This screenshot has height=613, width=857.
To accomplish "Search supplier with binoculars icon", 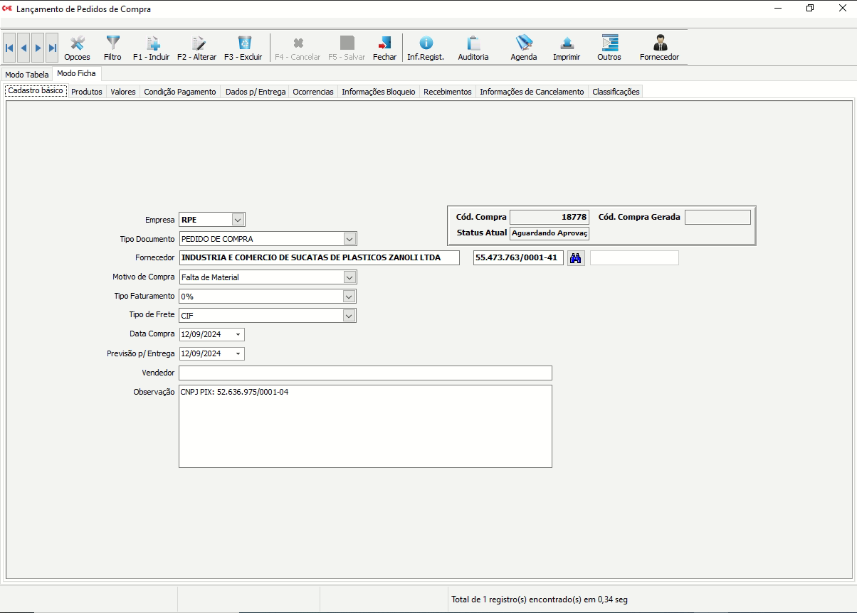I will click(576, 258).
